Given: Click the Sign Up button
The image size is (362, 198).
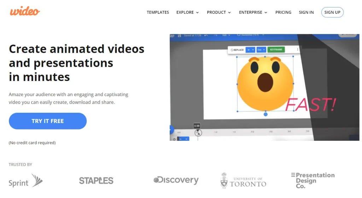Looking at the screenshot, I should click(332, 12).
